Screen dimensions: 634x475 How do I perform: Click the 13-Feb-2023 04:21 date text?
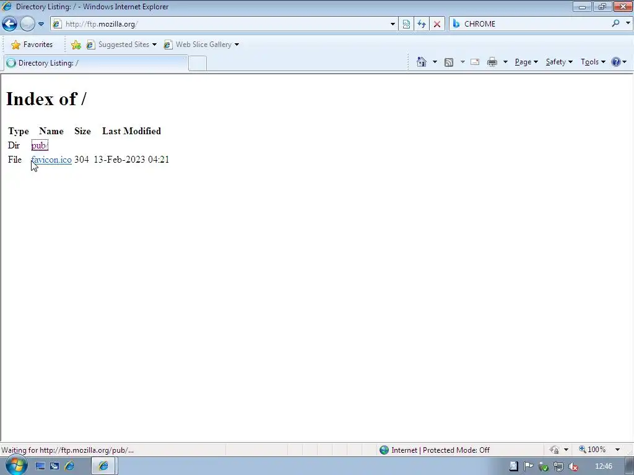tap(131, 160)
